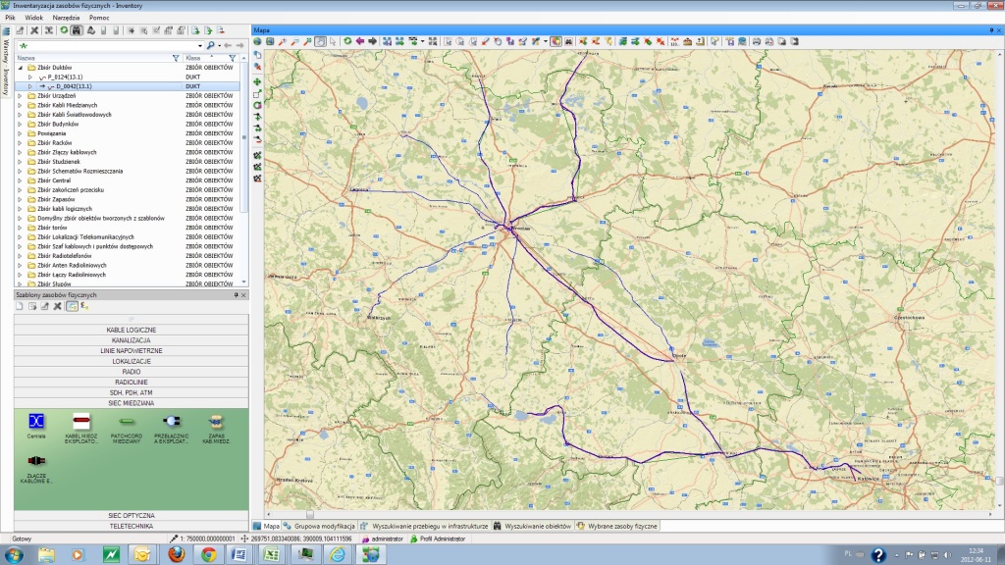Image resolution: width=1005 pixels, height=565 pixels.
Task: Click the globe full-extent icon in map toolbar
Action: [x=258, y=42]
